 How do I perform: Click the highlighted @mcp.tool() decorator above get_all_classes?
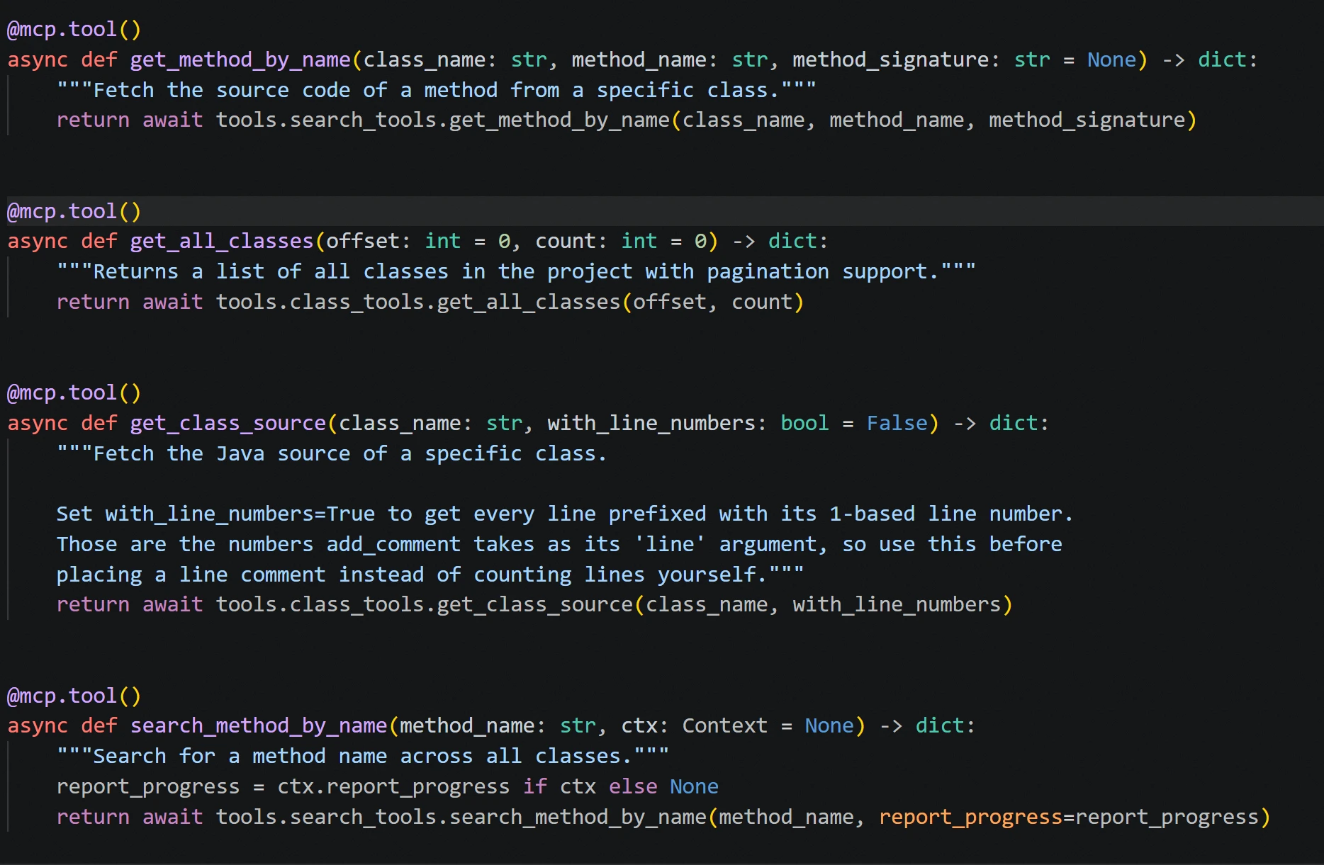tap(74, 212)
